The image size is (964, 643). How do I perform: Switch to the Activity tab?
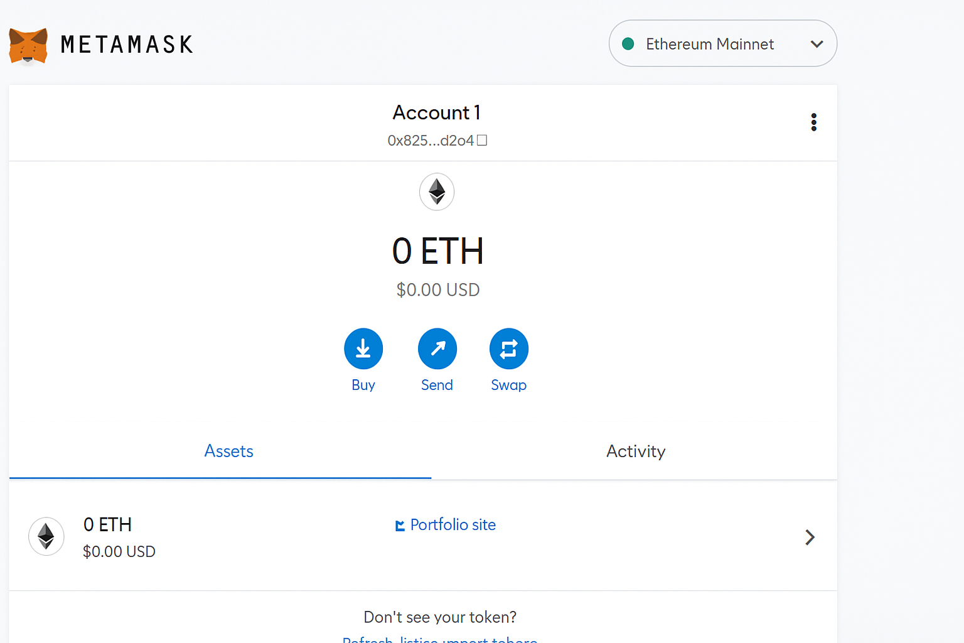pyautogui.click(x=635, y=451)
